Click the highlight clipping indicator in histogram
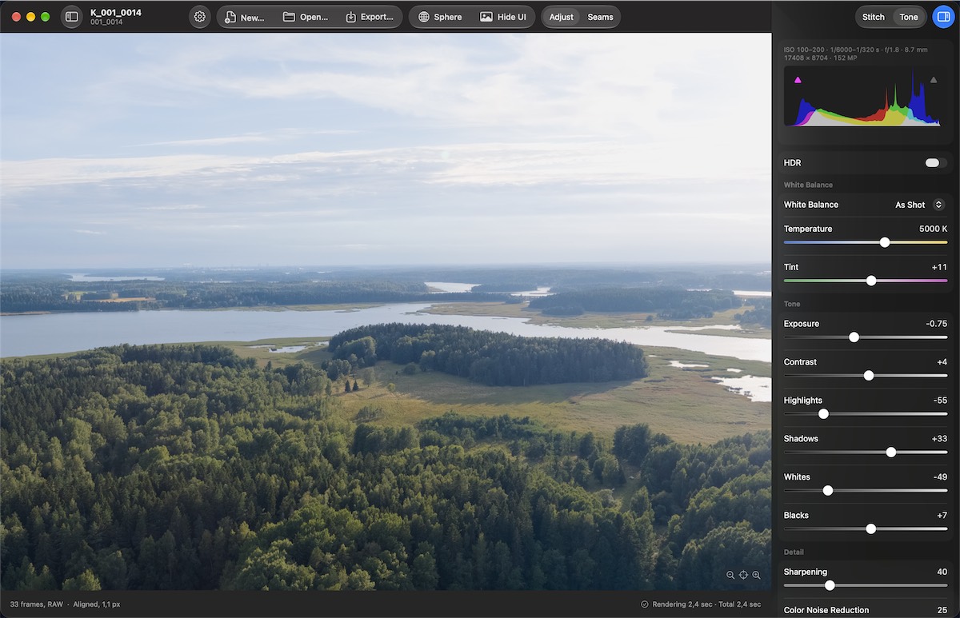This screenshot has width=960, height=618. pyautogui.click(x=933, y=80)
